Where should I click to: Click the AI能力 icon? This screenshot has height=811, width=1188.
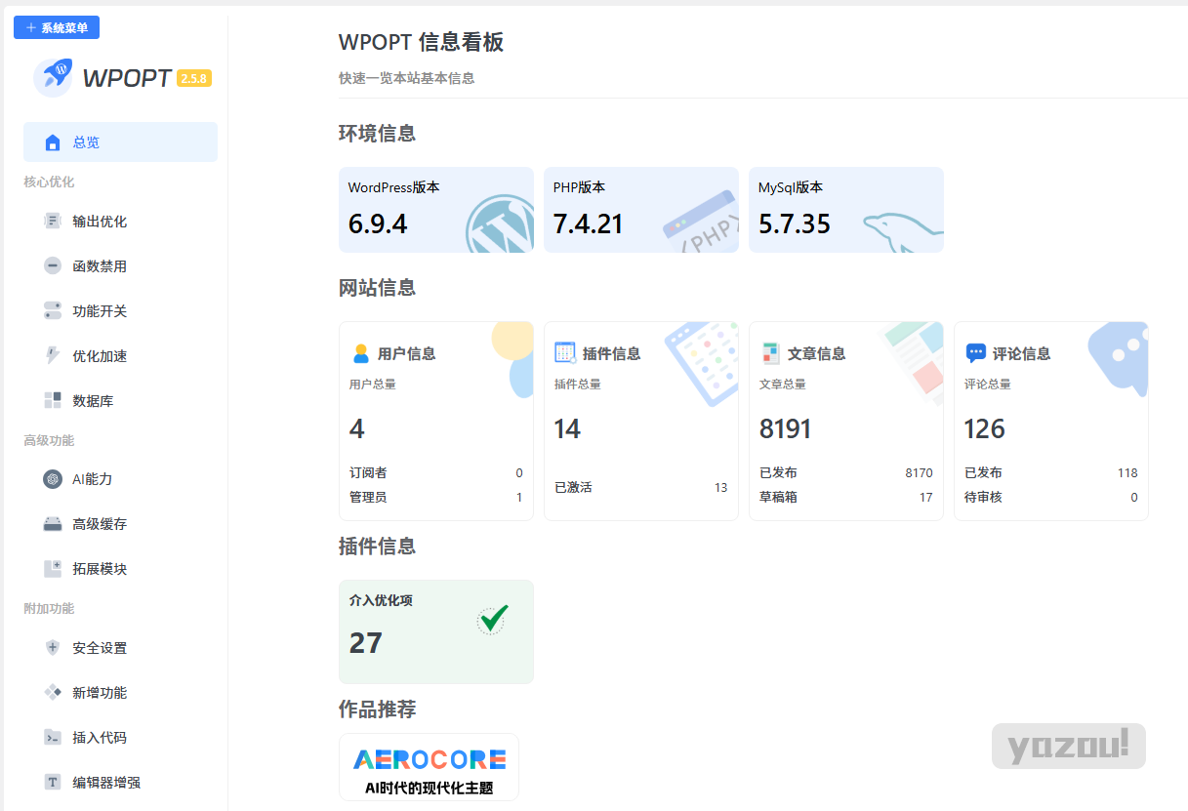(x=53, y=479)
